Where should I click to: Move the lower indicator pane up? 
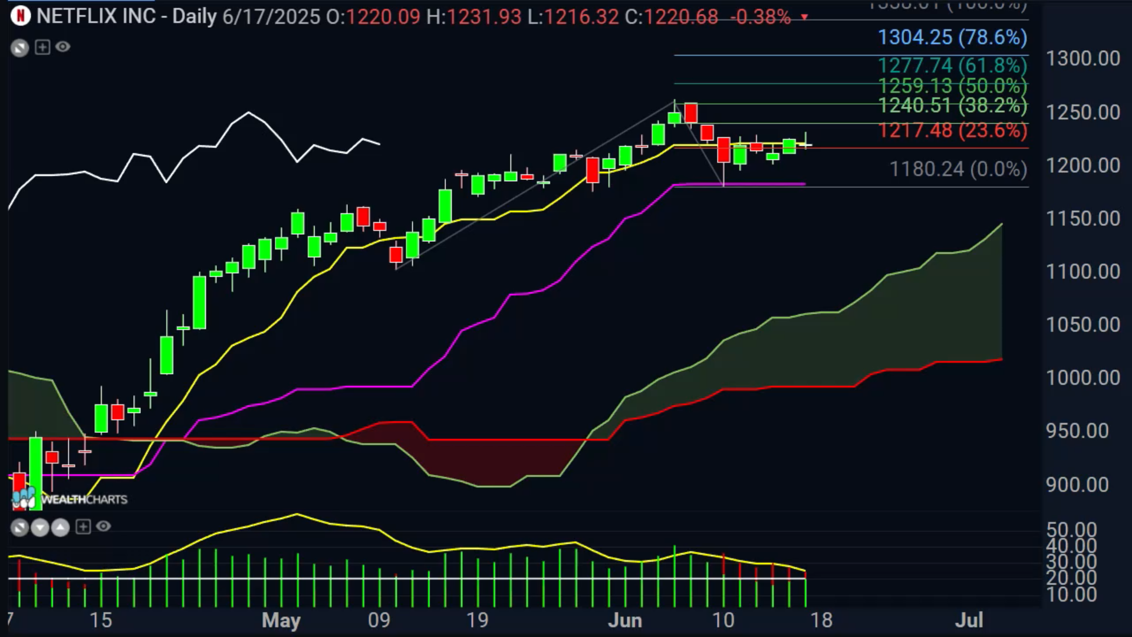(61, 527)
